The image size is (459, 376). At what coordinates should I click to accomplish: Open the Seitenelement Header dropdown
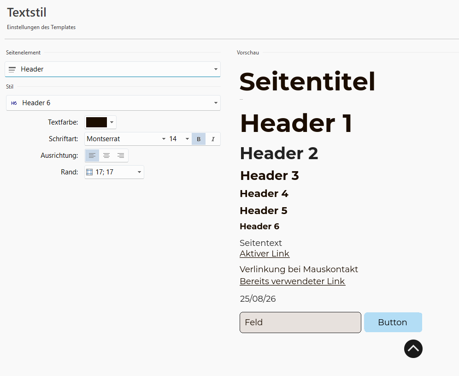(x=113, y=69)
